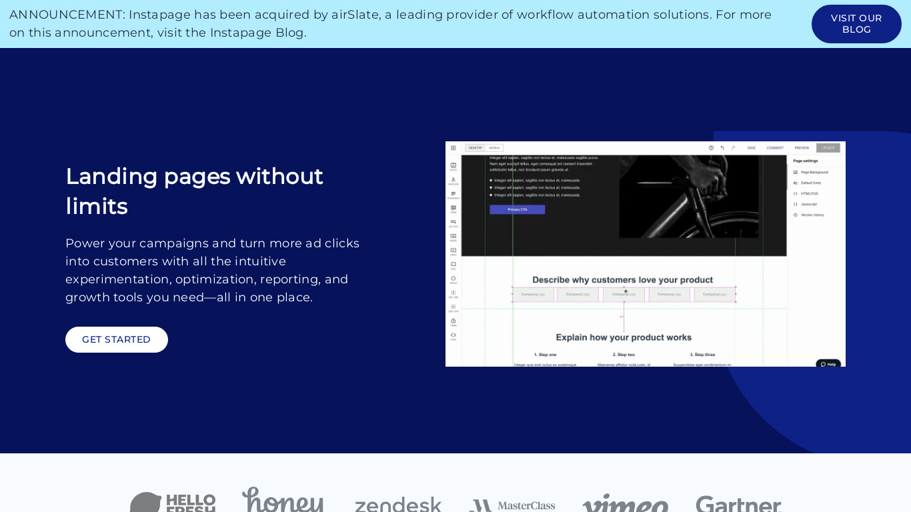Select the Horizontal Line tool in the editor sidebar
The width and height of the screenshot is (911, 512).
click(x=453, y=308)
